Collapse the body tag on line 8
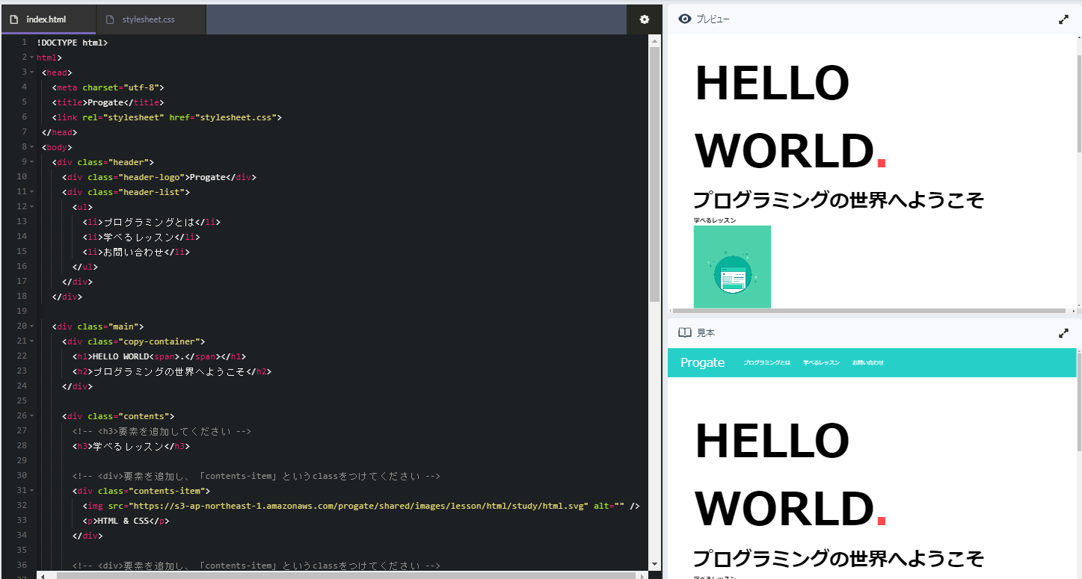 point(31,147)
